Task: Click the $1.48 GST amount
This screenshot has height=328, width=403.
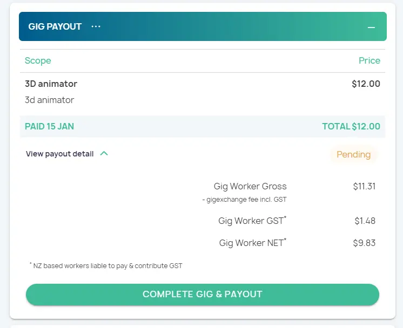Action: tap(365, 221)
